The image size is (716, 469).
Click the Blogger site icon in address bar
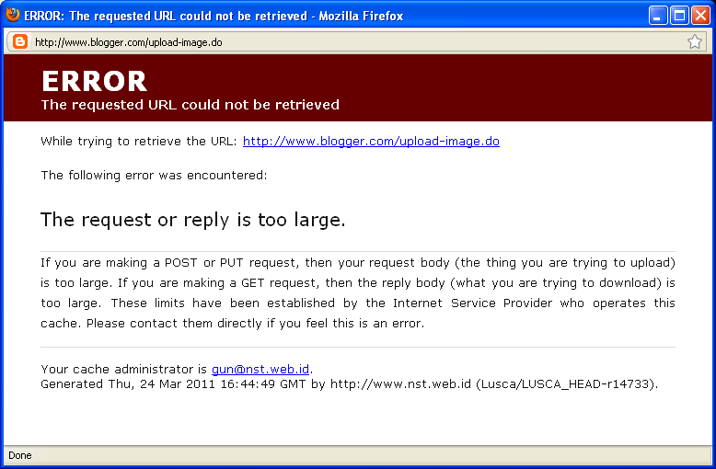click(19, 42)
